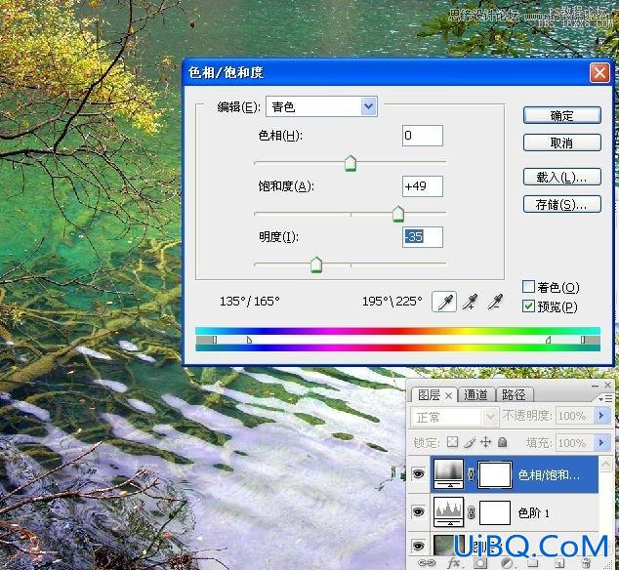Click the 填充 fill arrow button
Viewport: 619px width, 570px height.
coord(601,442)
